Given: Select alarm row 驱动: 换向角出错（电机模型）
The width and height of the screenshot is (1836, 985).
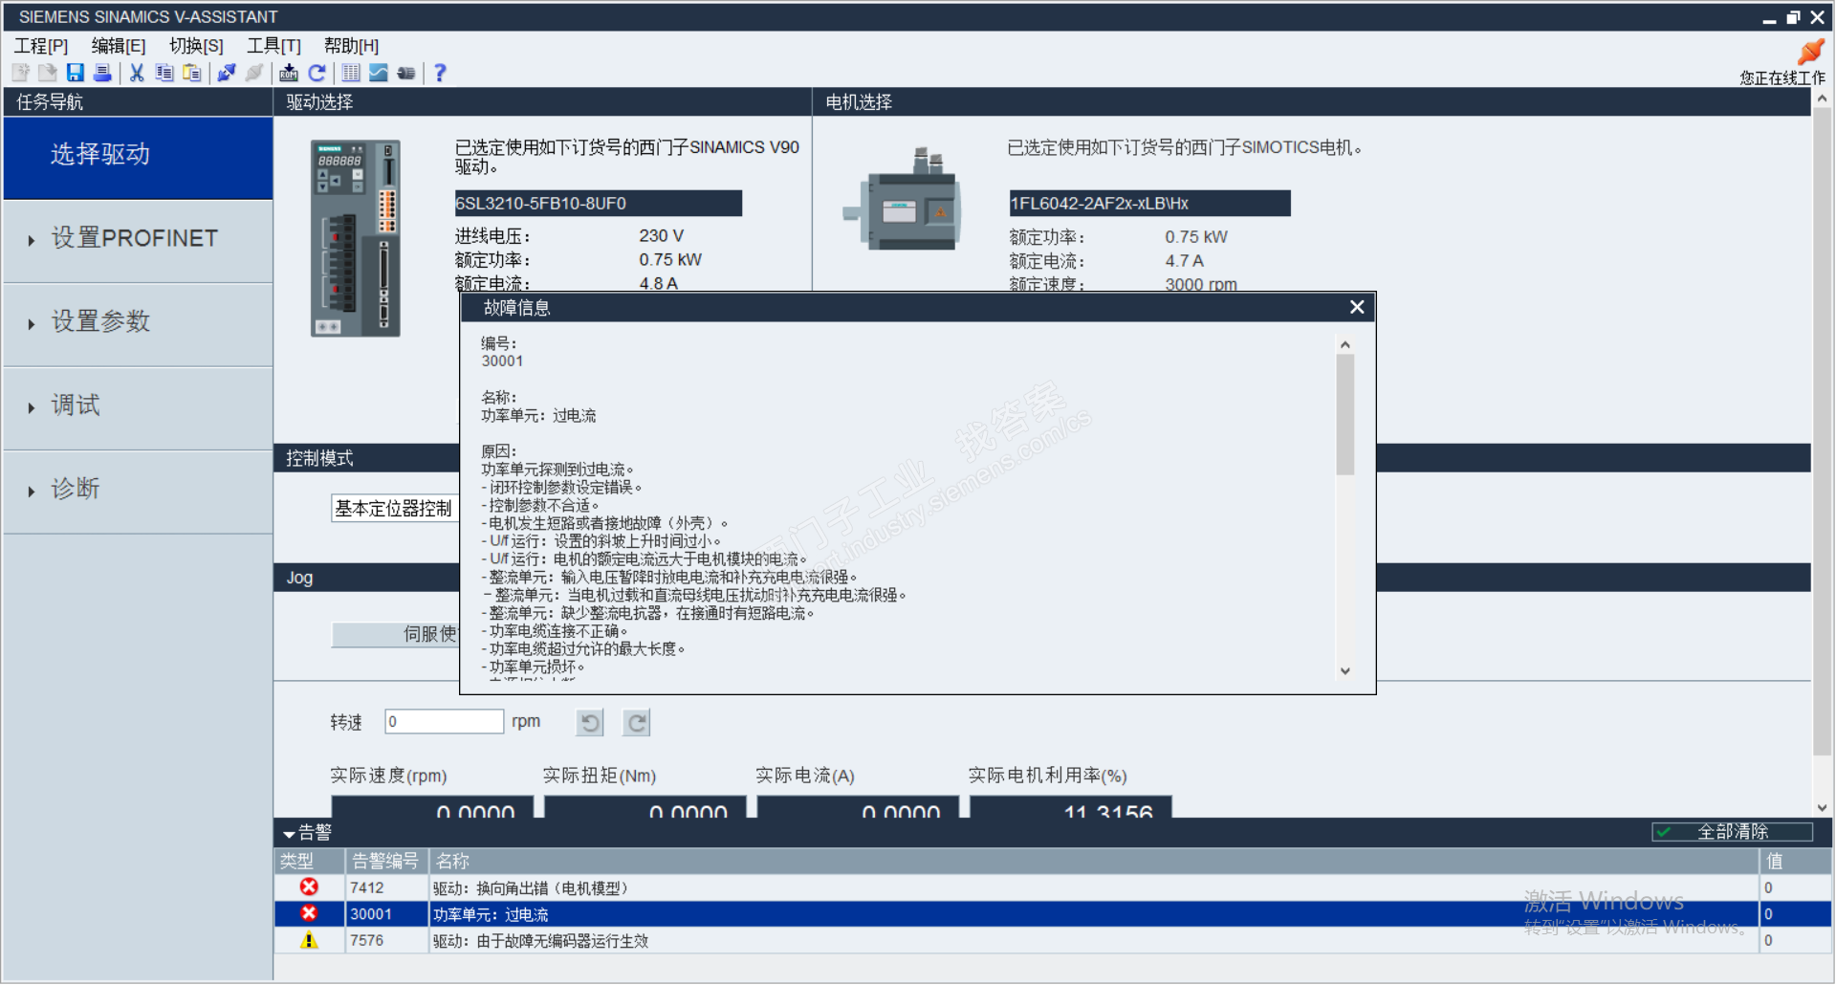Looking at the screenshot, I should coord(1053,887).
